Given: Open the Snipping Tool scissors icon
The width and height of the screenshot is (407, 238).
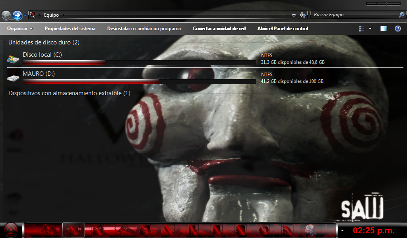Looking at the screenshot, I should (x=310, y=230).
